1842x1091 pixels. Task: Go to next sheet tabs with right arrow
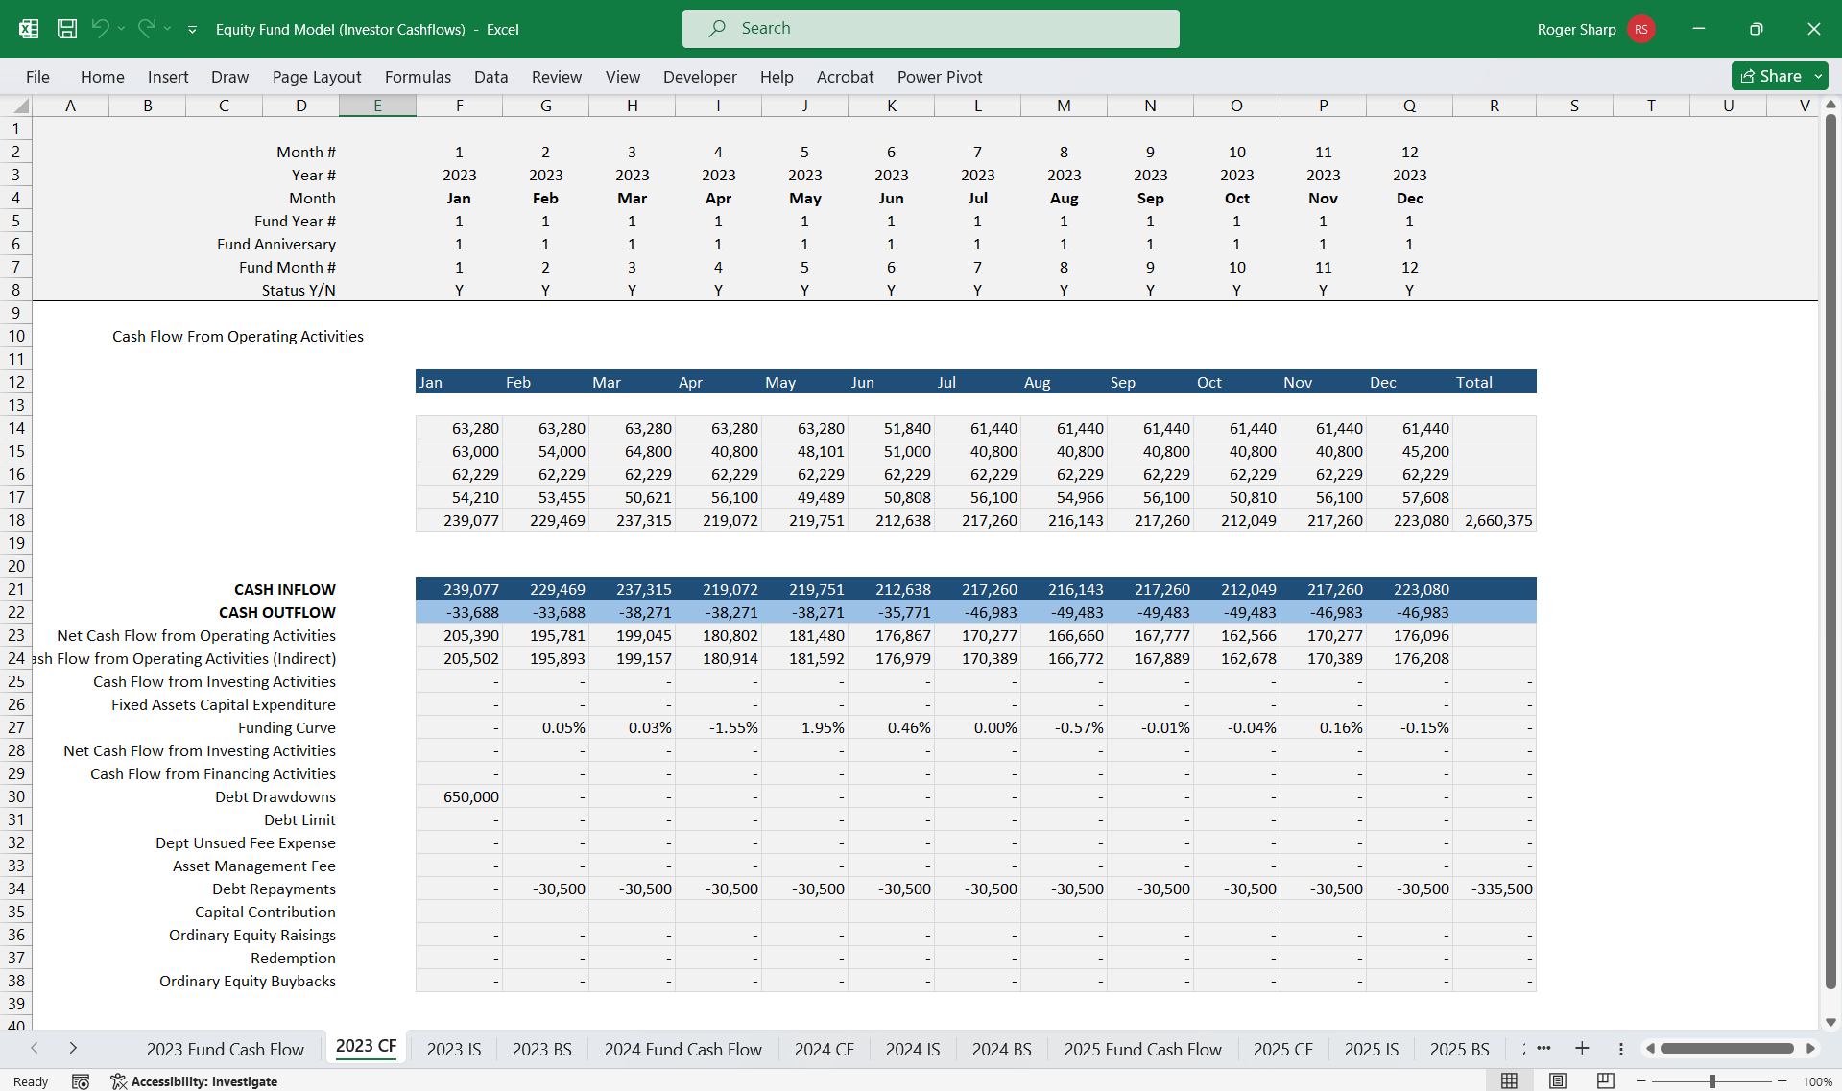[73, 1048]
